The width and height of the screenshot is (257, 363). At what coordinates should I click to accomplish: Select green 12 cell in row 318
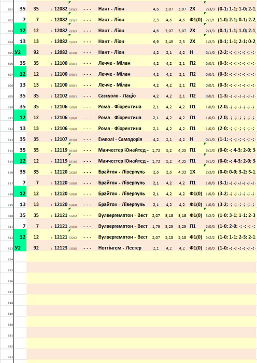[x=20, y=191]
